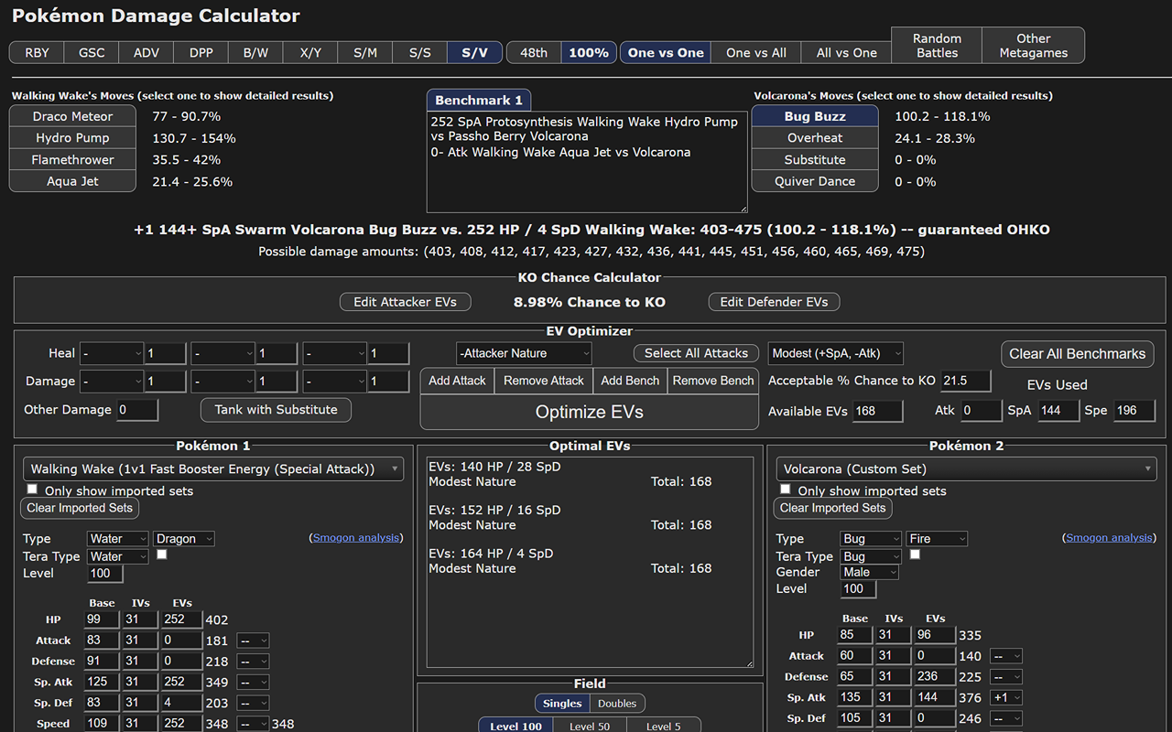The width and height of the screenshot is (1172, 732).
Task: Switch to GSC generation
Action: [x=92, y=52]
